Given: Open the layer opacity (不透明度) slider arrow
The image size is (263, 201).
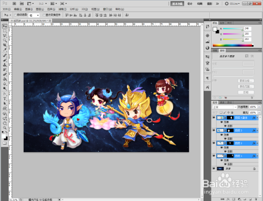Looking at the screenshot, I should coord(259,107).
